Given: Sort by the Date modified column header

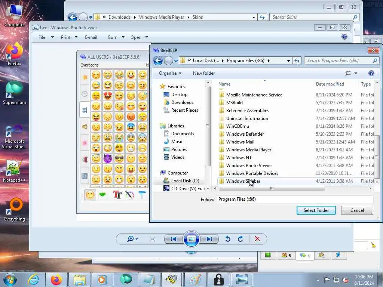Looking at the screenshot, I should (330, 84).
